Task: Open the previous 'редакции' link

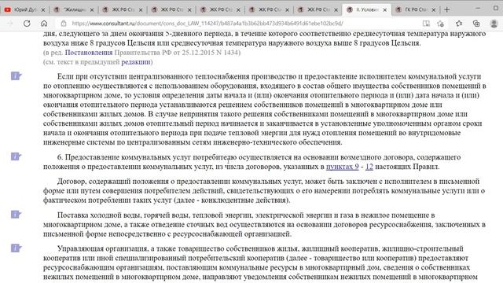Action: pos(136,62)
